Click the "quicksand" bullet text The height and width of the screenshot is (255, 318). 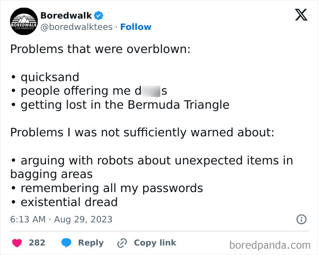pos(50,77)
